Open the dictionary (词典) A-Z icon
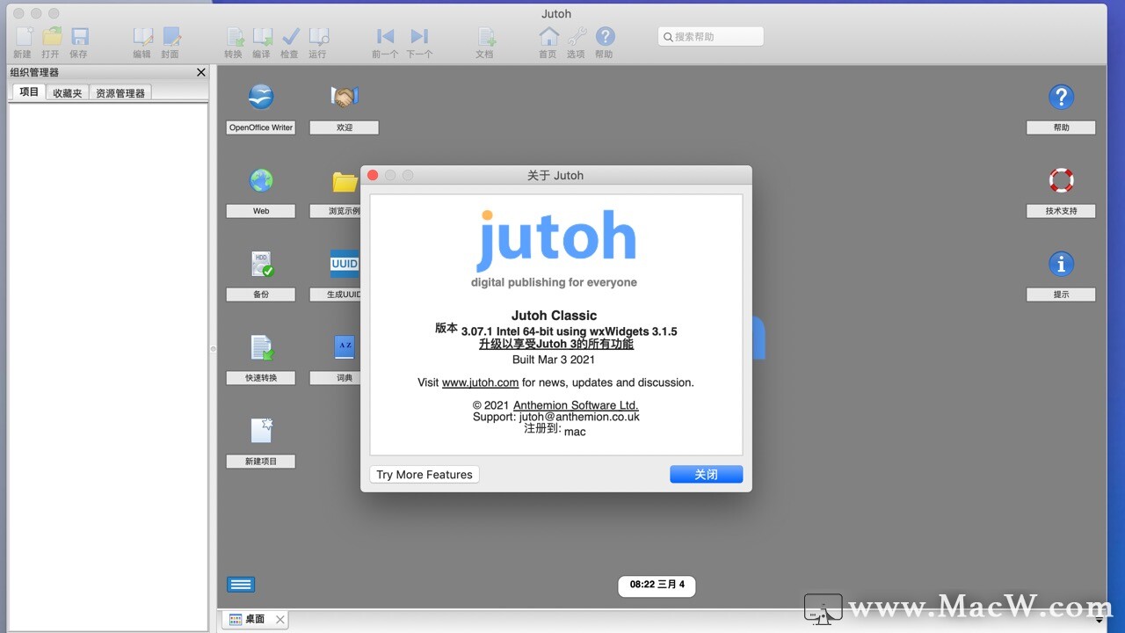The image size is (1125, 633). click(345, 347)
